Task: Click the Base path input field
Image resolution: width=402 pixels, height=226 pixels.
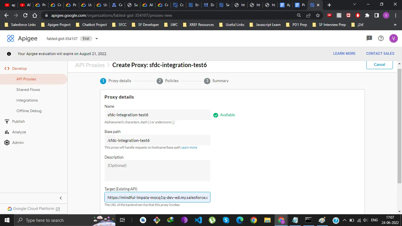Action: 157,140
